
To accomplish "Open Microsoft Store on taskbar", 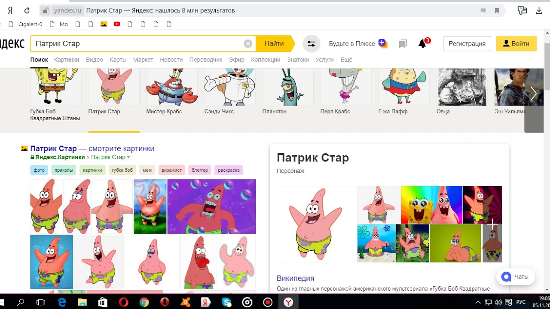I will [x=103, y=302].
